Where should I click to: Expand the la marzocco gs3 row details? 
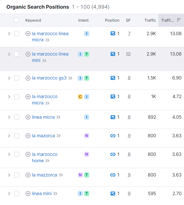[x=9, y=78]
